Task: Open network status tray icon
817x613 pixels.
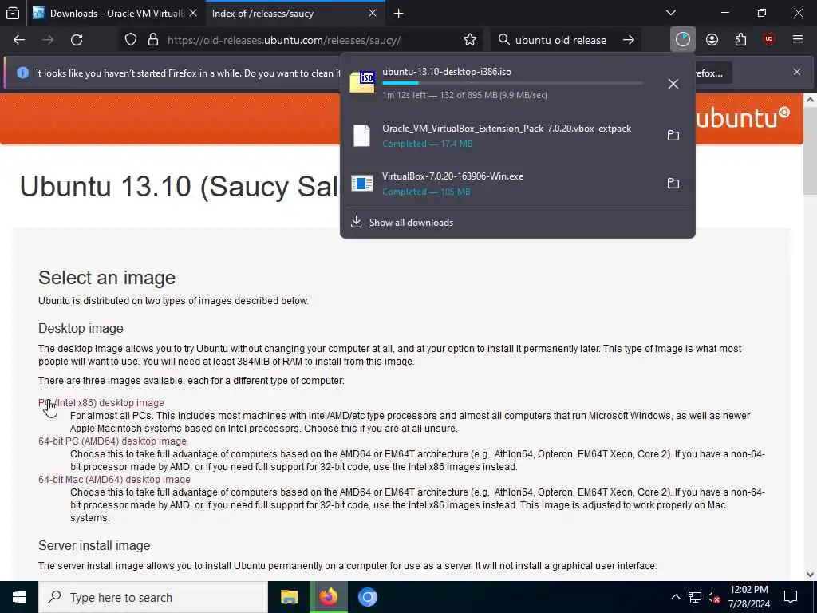Action: 695,597
